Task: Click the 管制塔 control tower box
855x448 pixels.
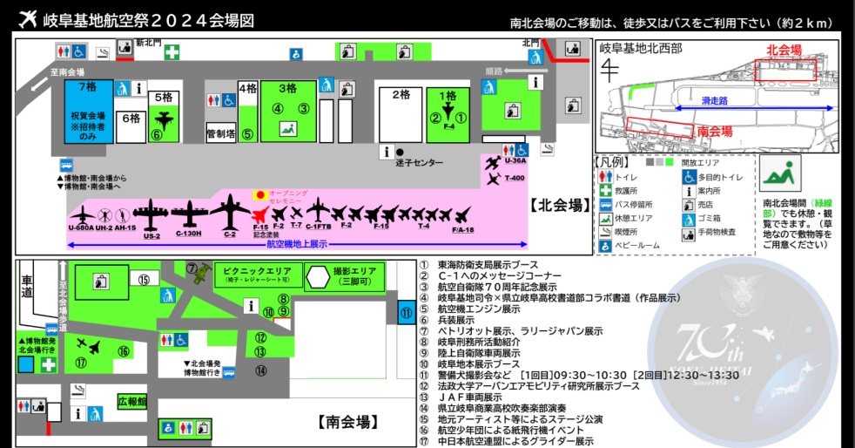Action: (221, 133)
